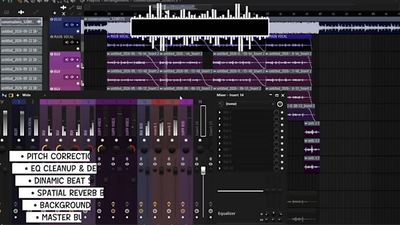Mute the BGV BUS mixer channel

[x=144, y=140]
